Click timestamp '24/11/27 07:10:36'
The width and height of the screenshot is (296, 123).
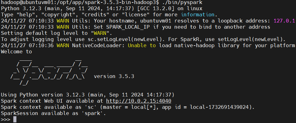click(27, 46)
